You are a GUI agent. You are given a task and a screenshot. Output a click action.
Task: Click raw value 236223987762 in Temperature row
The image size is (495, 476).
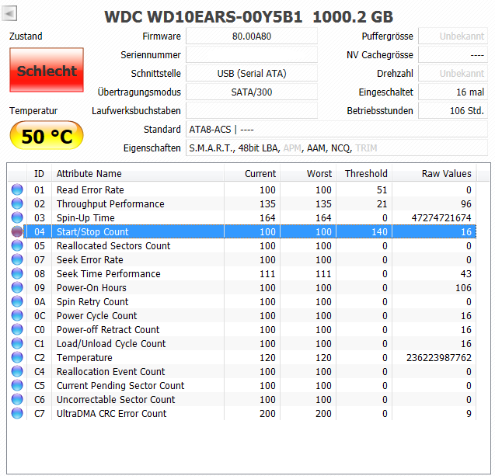[439, 358]
